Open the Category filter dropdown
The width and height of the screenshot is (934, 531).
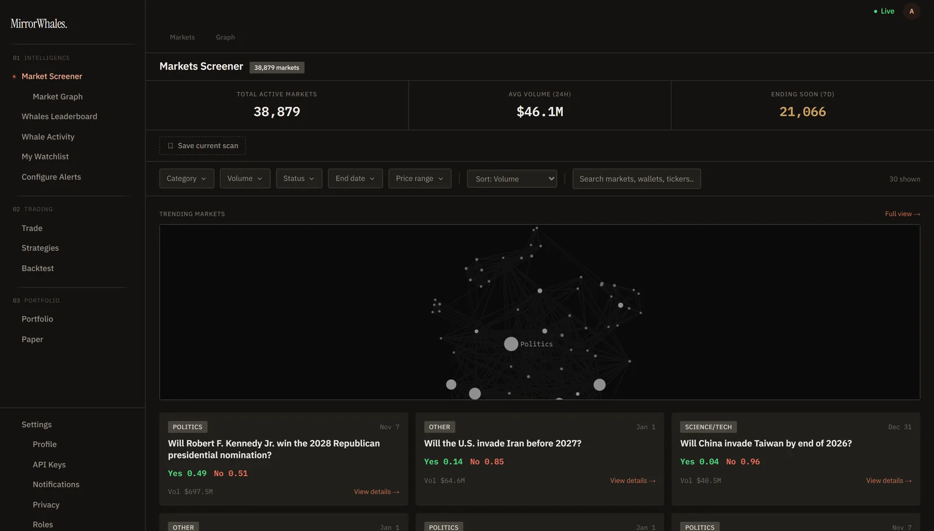pyautogui.click(x=187, y=179)
